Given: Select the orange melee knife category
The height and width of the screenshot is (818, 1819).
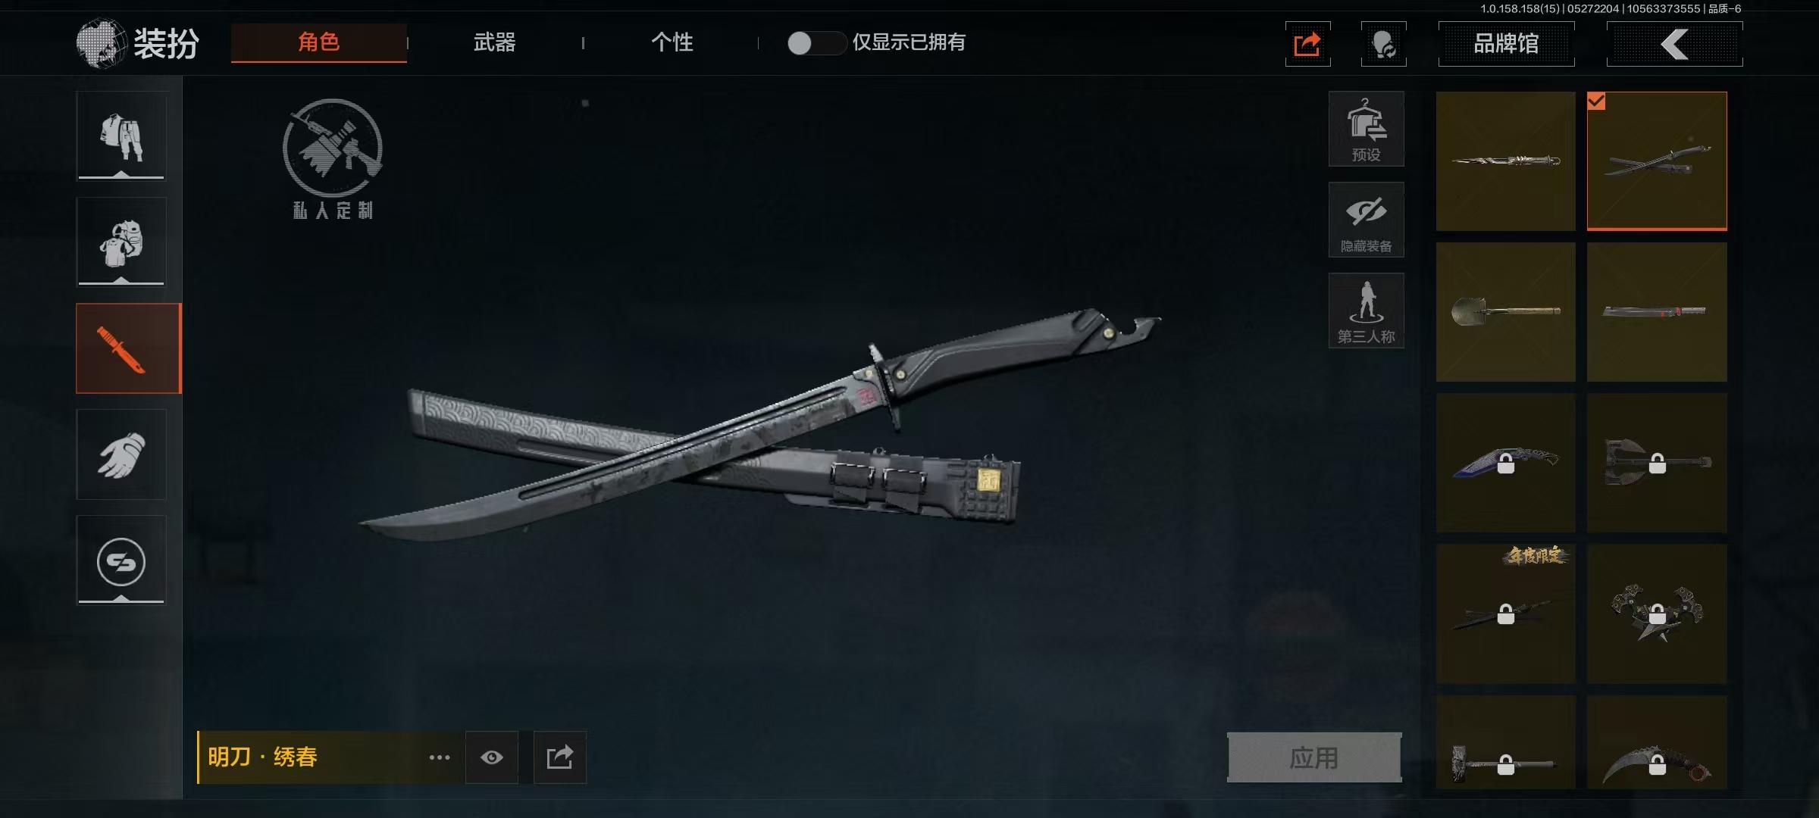Looking at the screenshot, I should 128,348.
